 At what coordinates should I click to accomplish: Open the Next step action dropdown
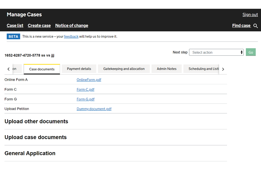[x=216, y=52]
